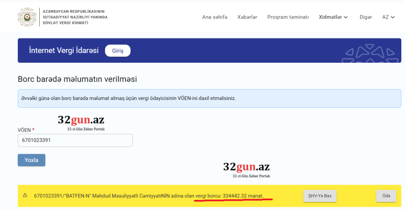Click the blue info notice about VÖEN

click(209, 98)
